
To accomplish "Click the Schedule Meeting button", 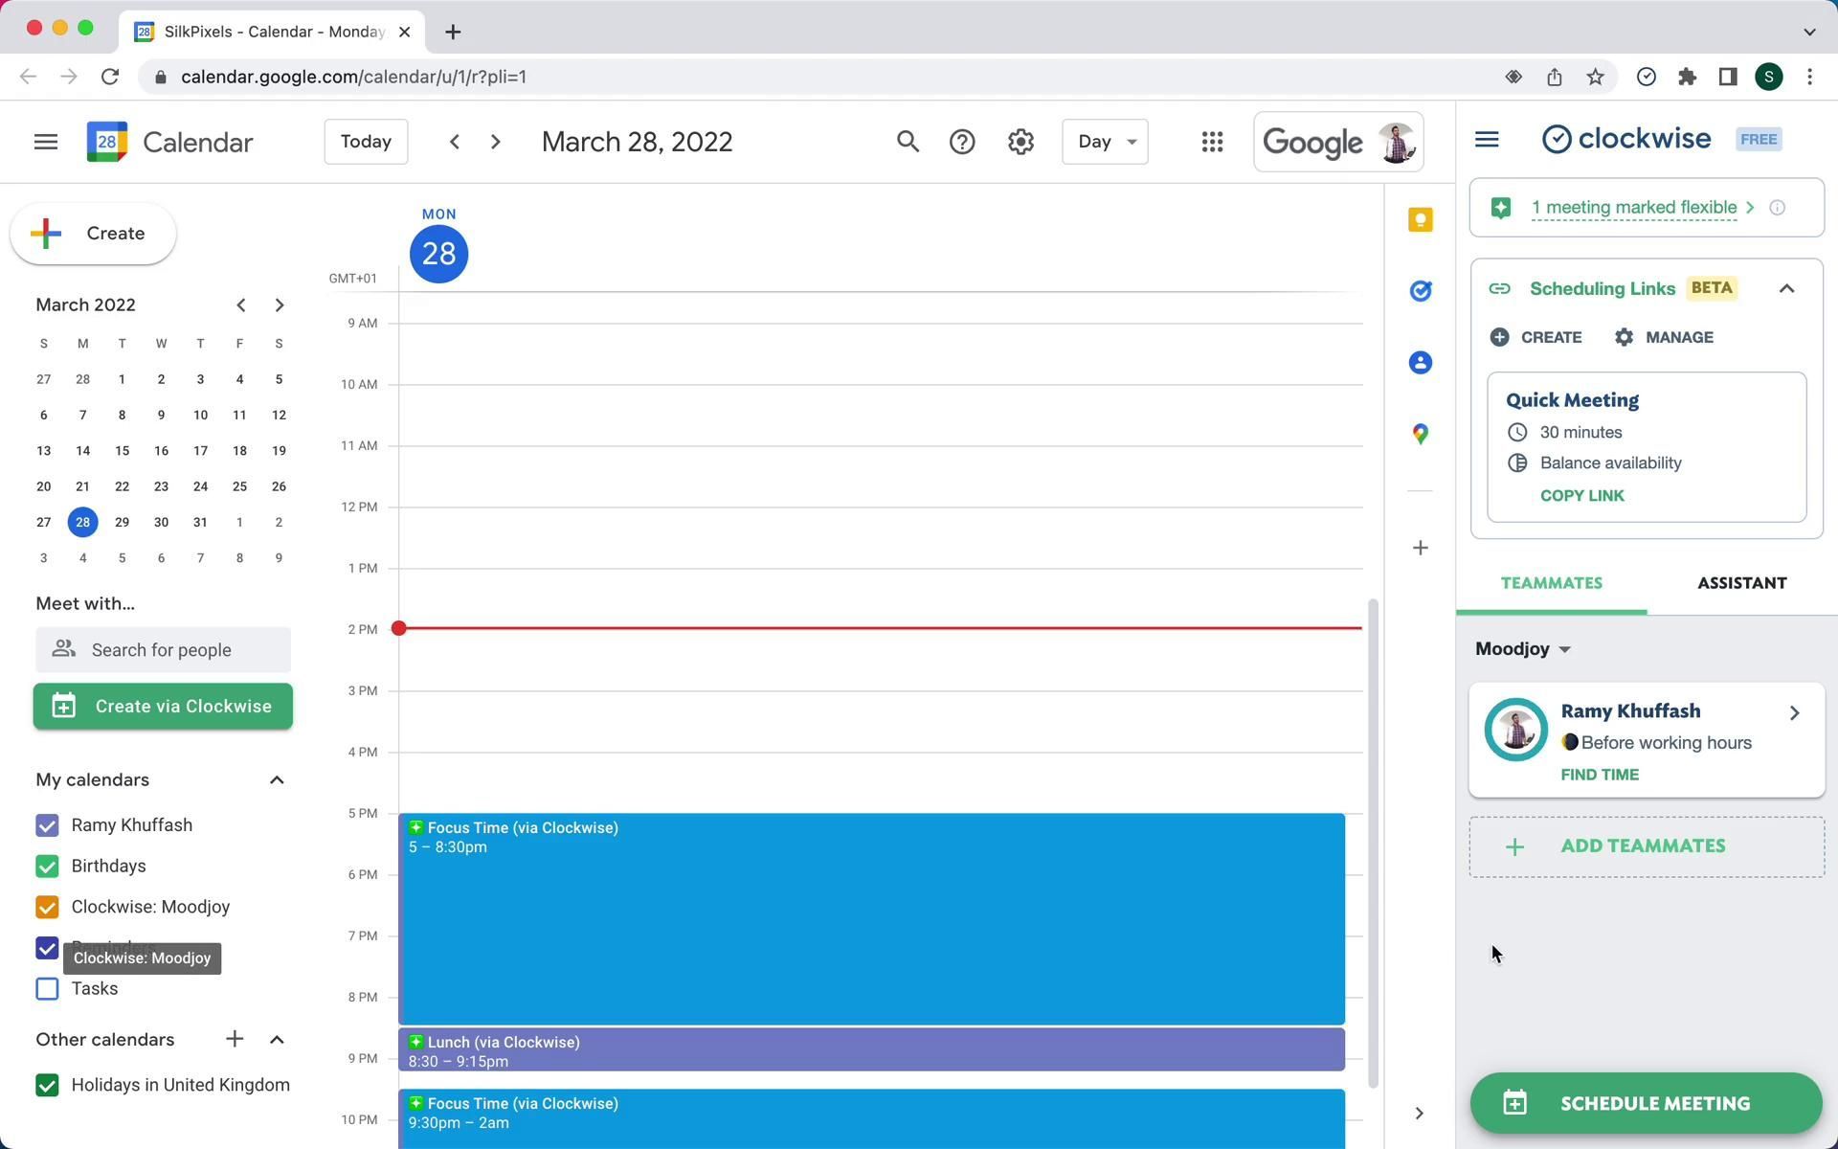I will pos(1646,1103).
